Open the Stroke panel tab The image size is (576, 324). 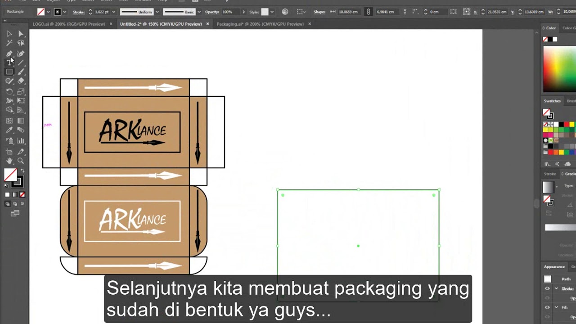click(550, 174)
